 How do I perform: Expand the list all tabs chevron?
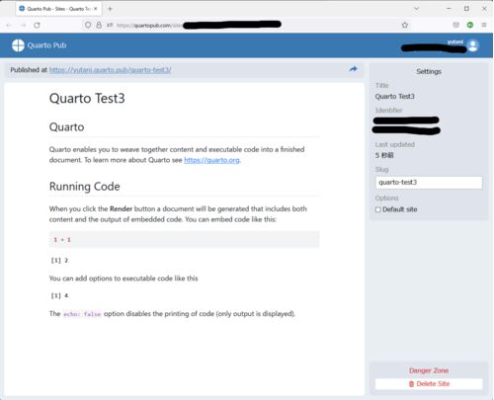coord(416,9)
